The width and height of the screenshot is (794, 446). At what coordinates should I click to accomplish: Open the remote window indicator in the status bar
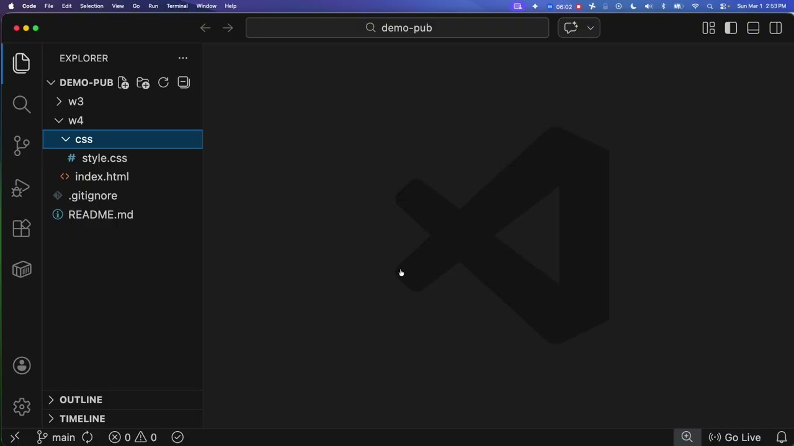click(x=15, y=437)
